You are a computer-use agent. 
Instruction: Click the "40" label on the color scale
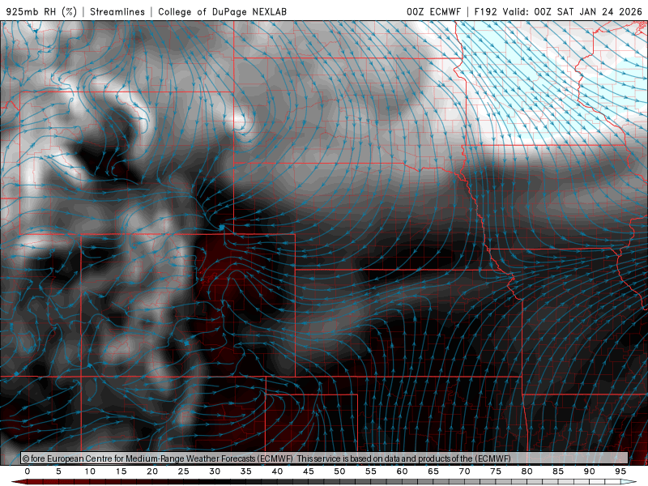click(277, 471)
